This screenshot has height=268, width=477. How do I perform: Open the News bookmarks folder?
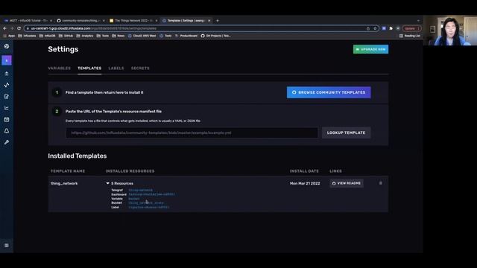119,36
